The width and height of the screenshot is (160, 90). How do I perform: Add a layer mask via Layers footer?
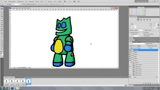click(148, 83)
